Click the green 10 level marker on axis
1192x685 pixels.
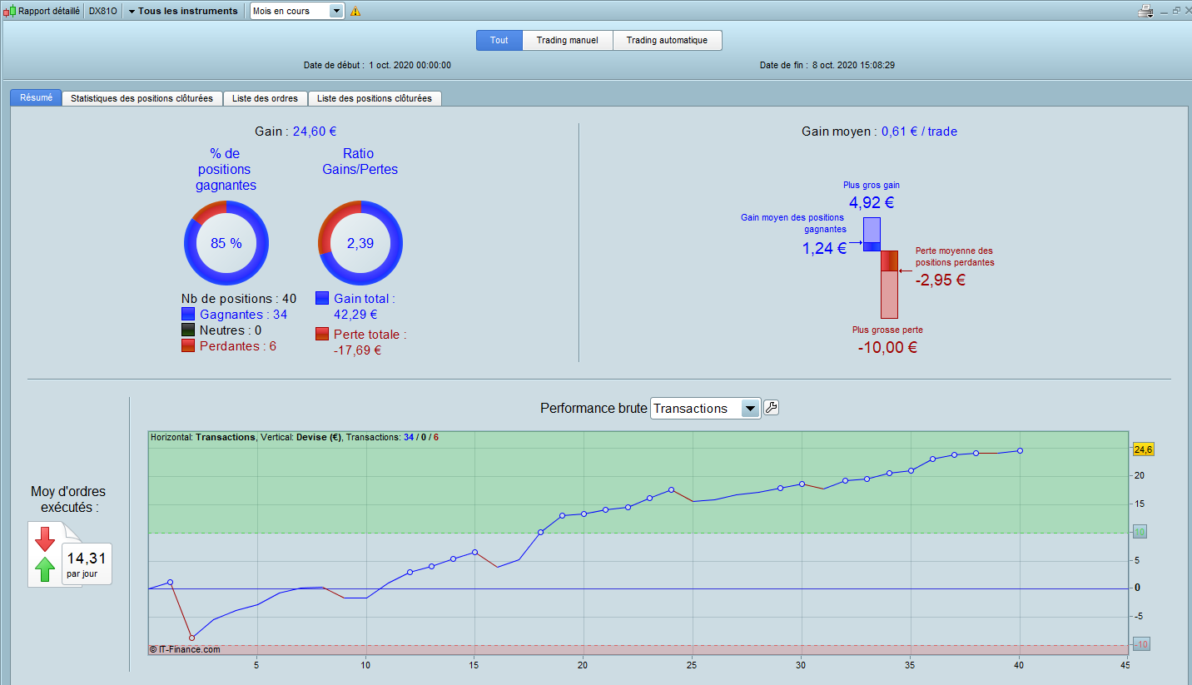(x=1140, y=533)
